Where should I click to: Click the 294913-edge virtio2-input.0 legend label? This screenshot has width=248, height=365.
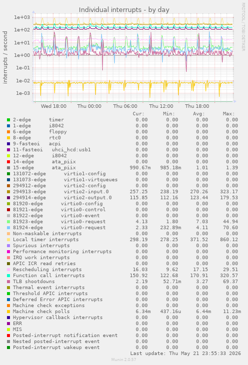(61, 192)
